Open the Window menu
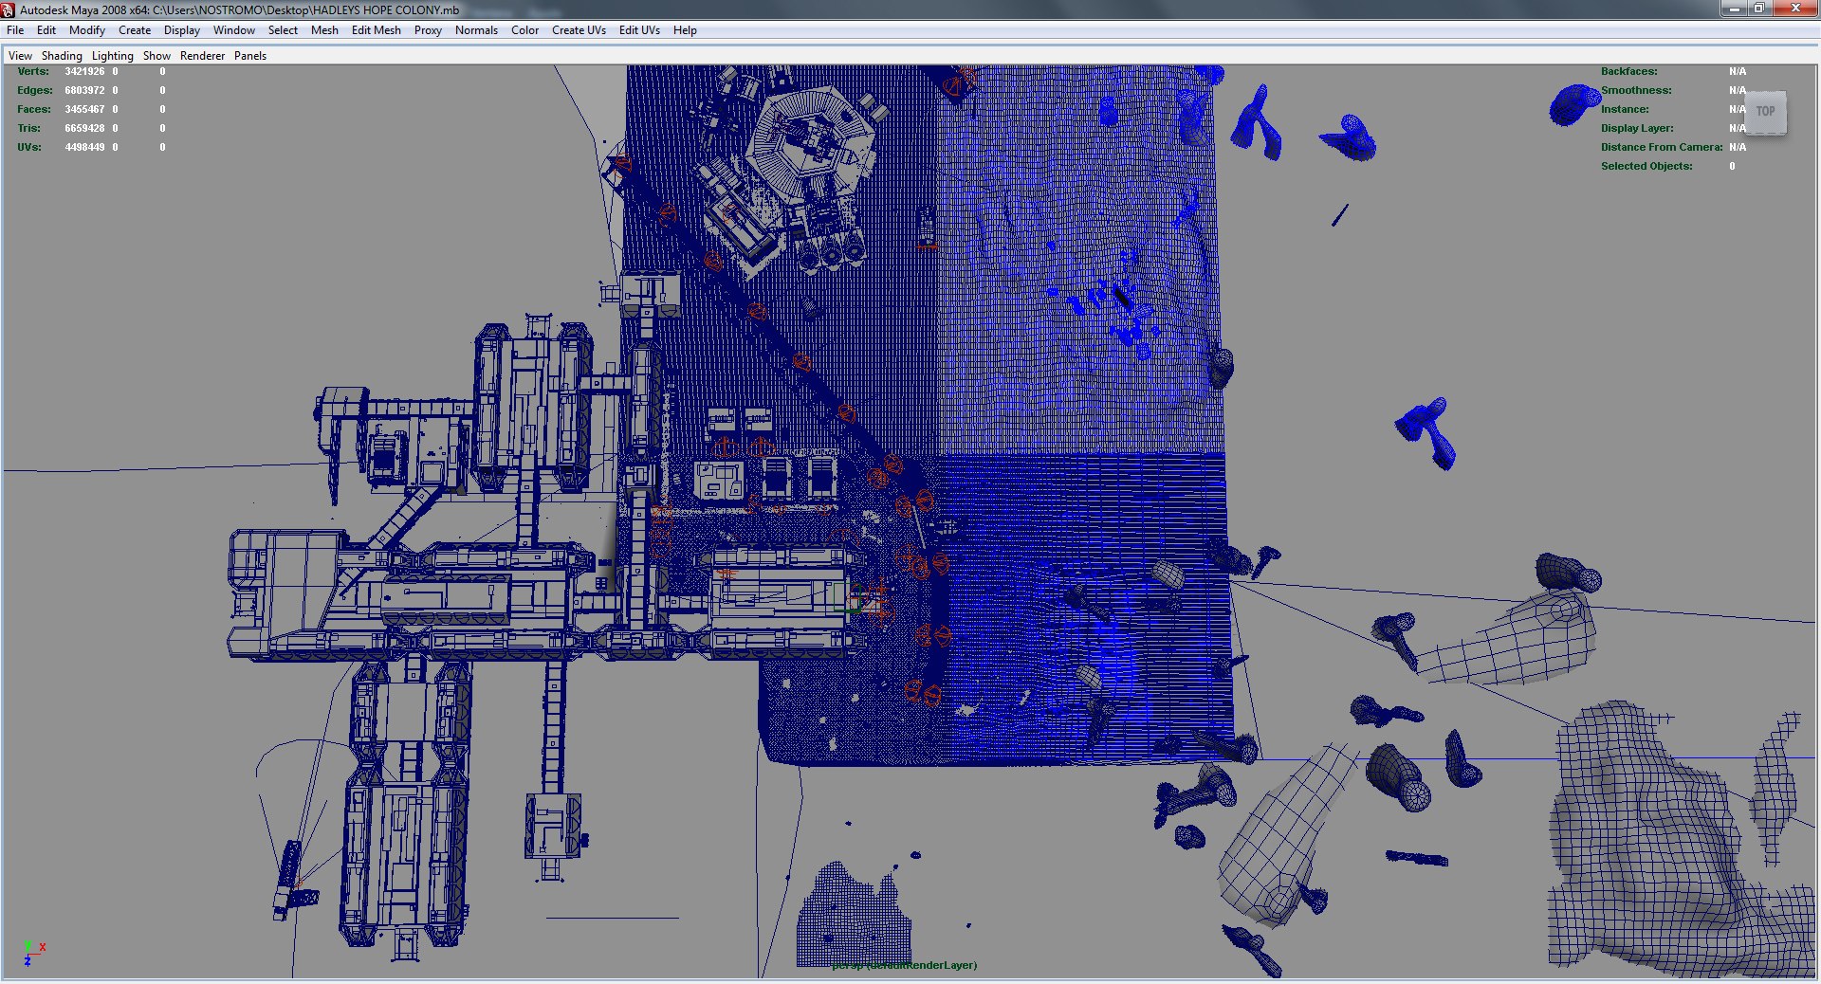This screenshot has height=984, width=1821. click(234, 30)
